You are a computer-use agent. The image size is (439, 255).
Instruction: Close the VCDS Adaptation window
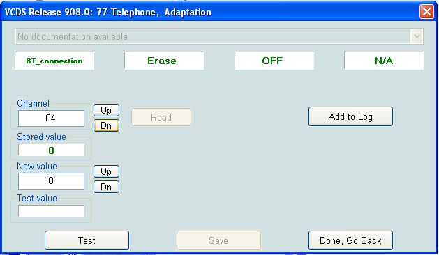(426, 12)
